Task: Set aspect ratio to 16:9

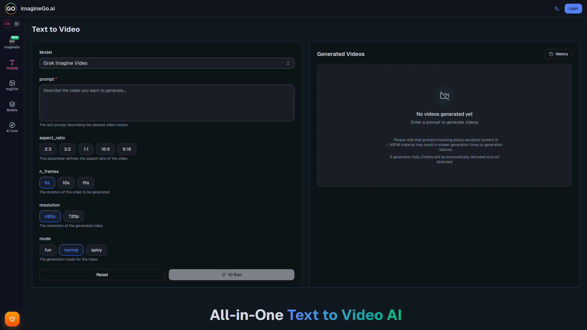Action: [x=105, y=149]
